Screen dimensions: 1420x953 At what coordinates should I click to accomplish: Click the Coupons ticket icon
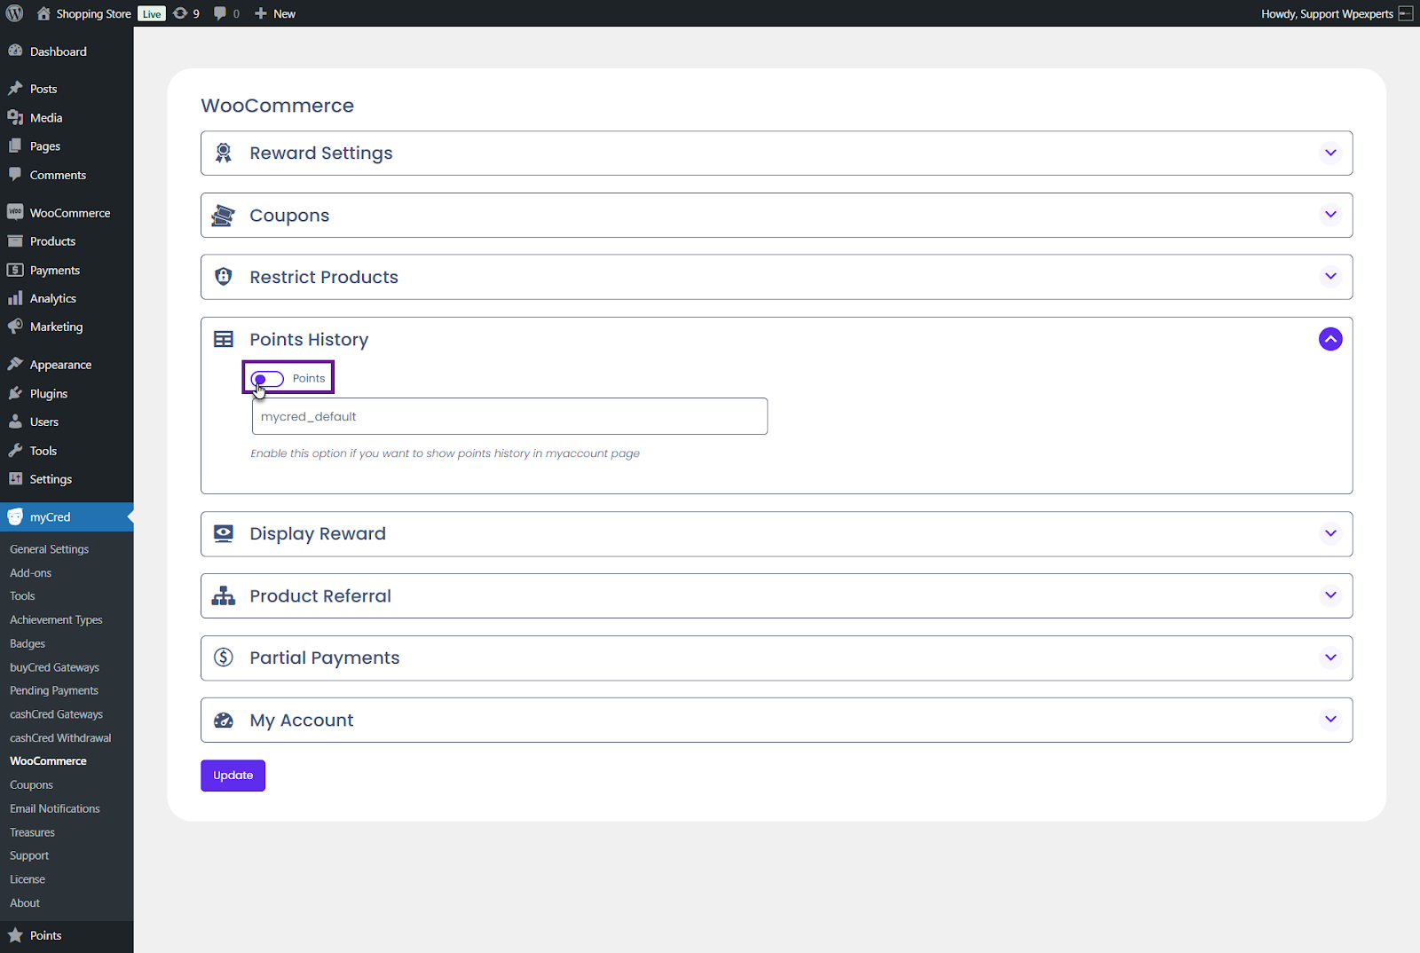[224, 216]
